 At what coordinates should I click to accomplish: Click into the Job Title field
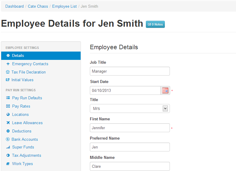click(x=130, y=71)
